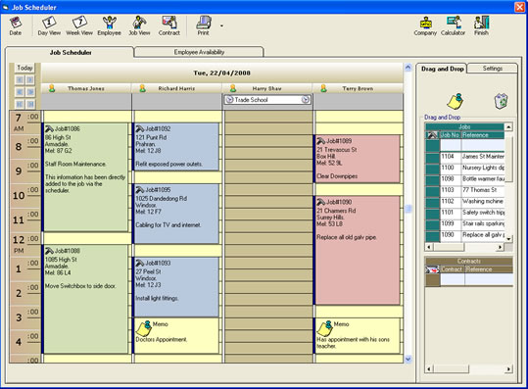Select the Trade School entry for Harry Shaw
This screenshot has width=528, height=389.
point(267,100)
